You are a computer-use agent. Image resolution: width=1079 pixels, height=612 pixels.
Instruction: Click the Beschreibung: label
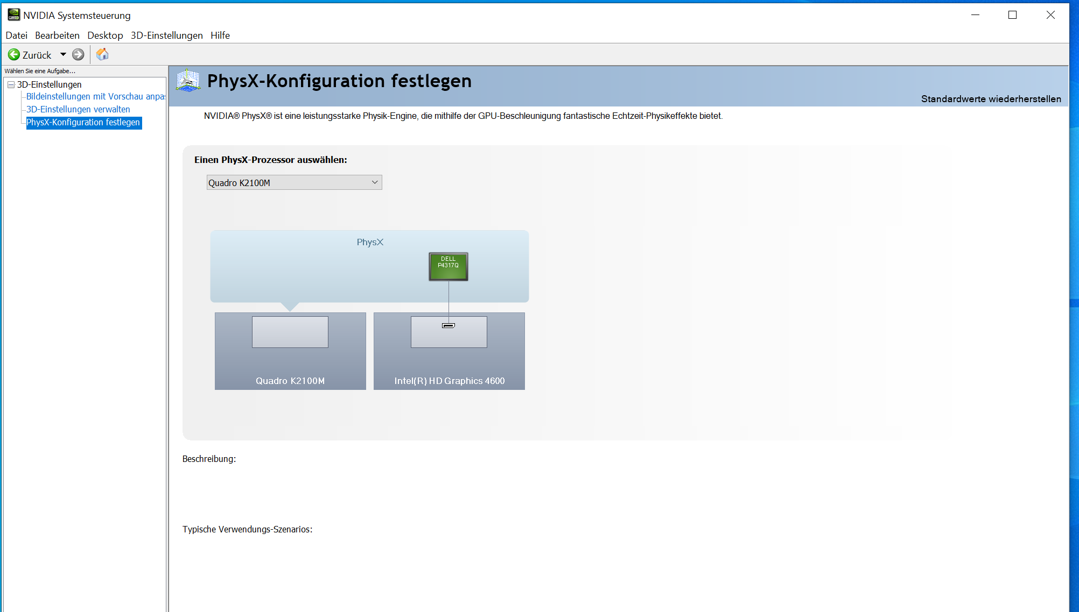(x=209, y=459)
